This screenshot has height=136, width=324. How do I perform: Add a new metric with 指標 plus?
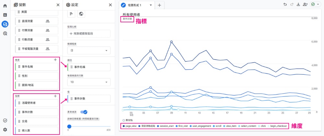55,96
